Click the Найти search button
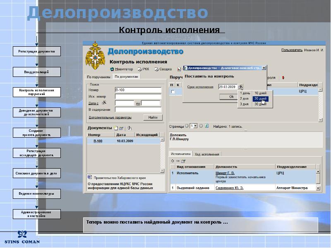 click(153, 117)
